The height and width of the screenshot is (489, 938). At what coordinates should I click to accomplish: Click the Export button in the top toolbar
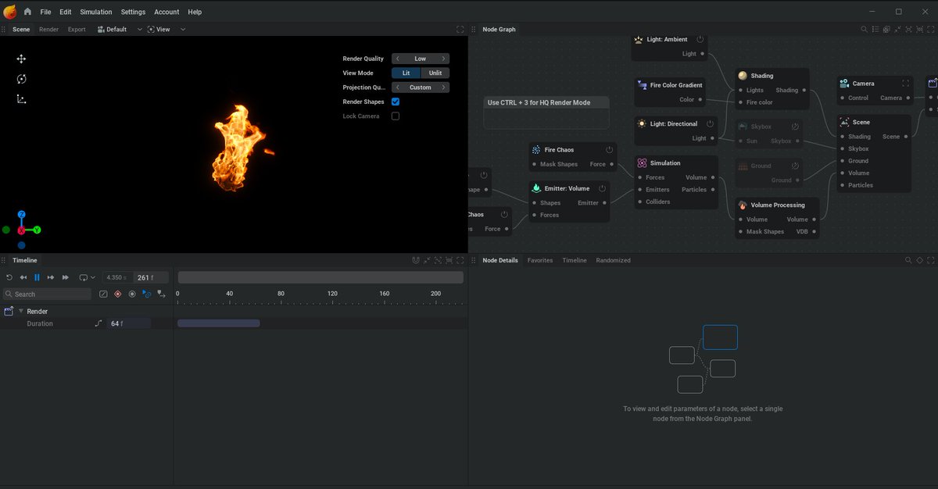(x=76, y=29)
